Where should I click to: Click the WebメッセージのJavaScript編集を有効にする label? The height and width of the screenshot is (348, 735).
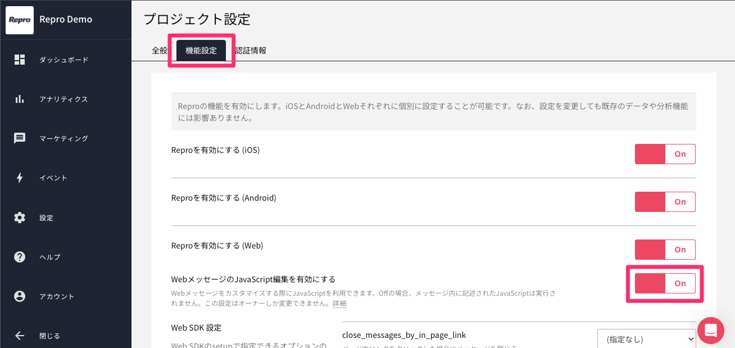point(253,279)
